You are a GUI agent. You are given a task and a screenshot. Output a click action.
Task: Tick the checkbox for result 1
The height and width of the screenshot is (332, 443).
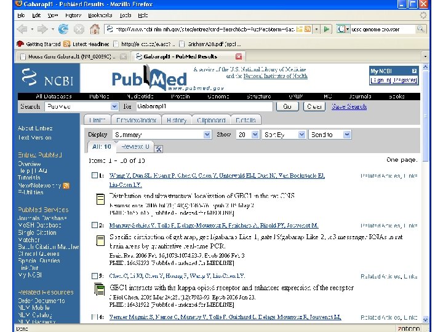coord(95,175)
